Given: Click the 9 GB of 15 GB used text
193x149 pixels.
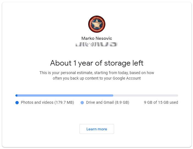Looking at the screenshot, I should (x=161, y=102).
